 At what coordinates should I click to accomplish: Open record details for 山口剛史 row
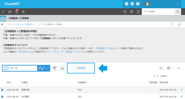point(2,97)
